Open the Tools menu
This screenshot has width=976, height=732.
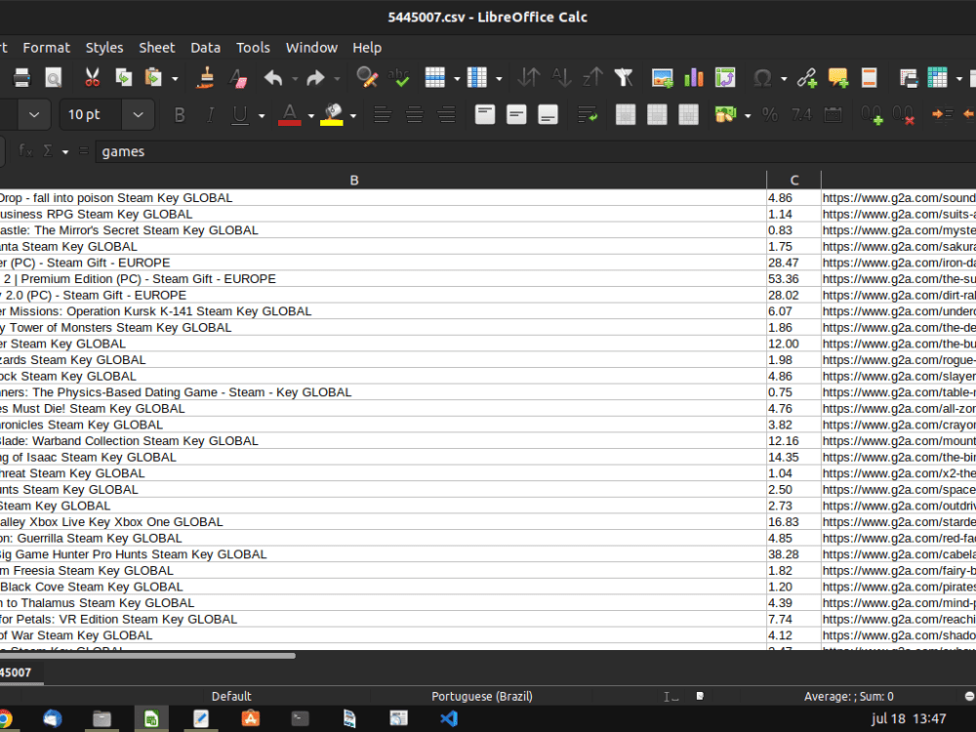pos(253,47)
